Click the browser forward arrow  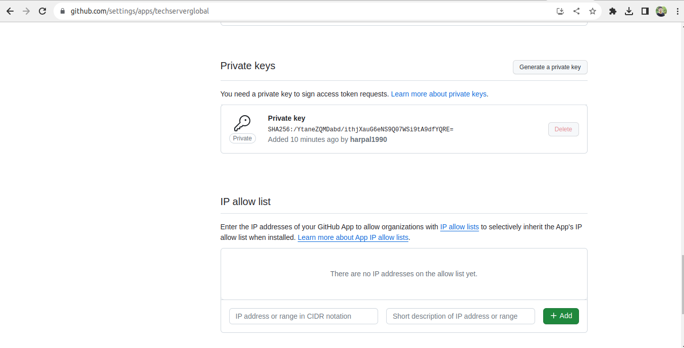(x=26, y=11)
